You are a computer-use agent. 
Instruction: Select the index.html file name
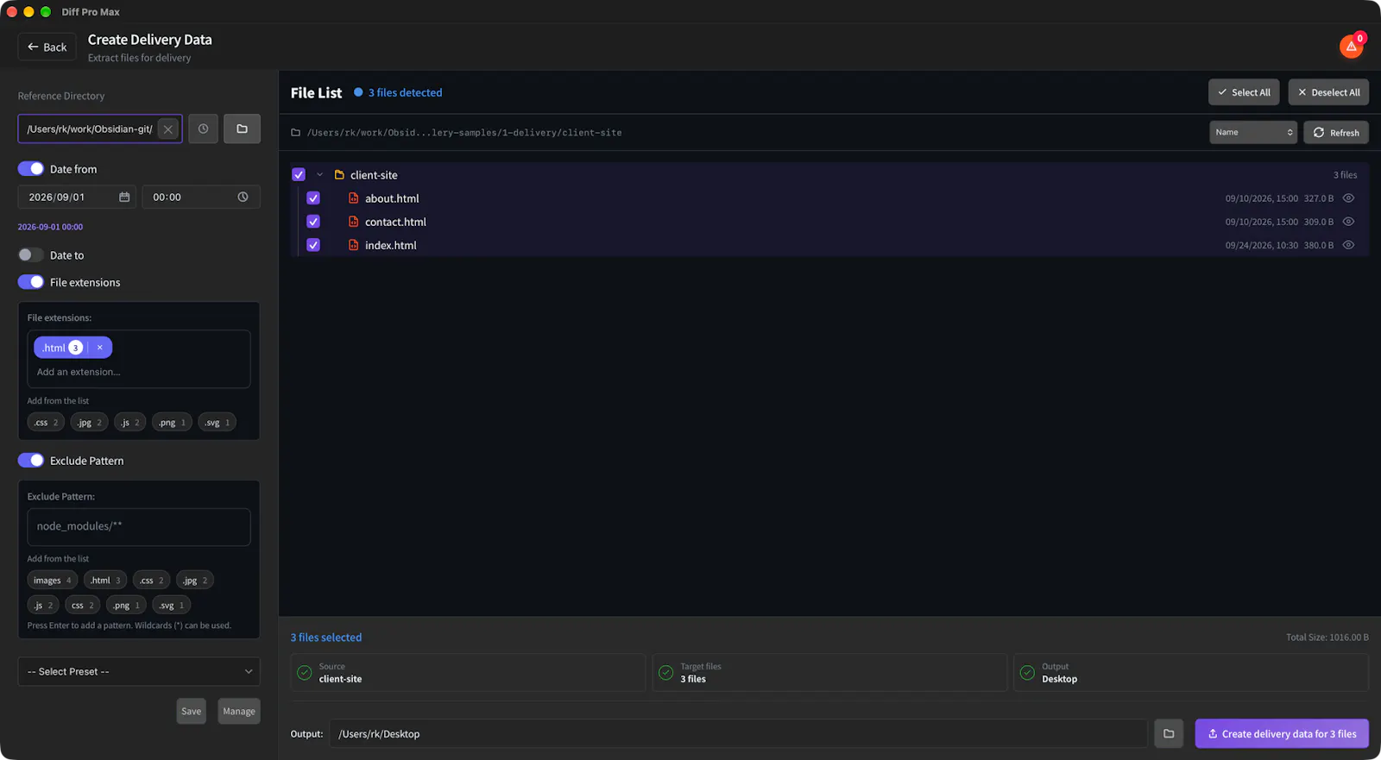390,245
